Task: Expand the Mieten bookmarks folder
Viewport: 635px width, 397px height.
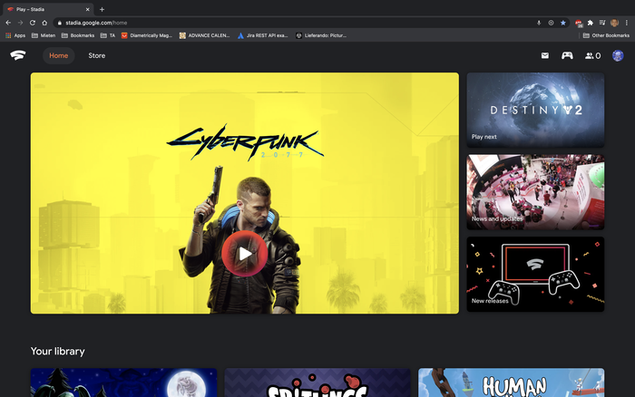Action: tap(44, 35)
